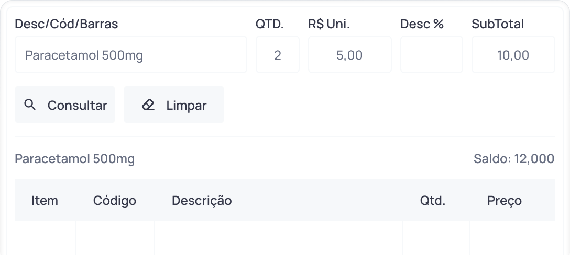Click the eraser icon in Limpar

point(148,105)
